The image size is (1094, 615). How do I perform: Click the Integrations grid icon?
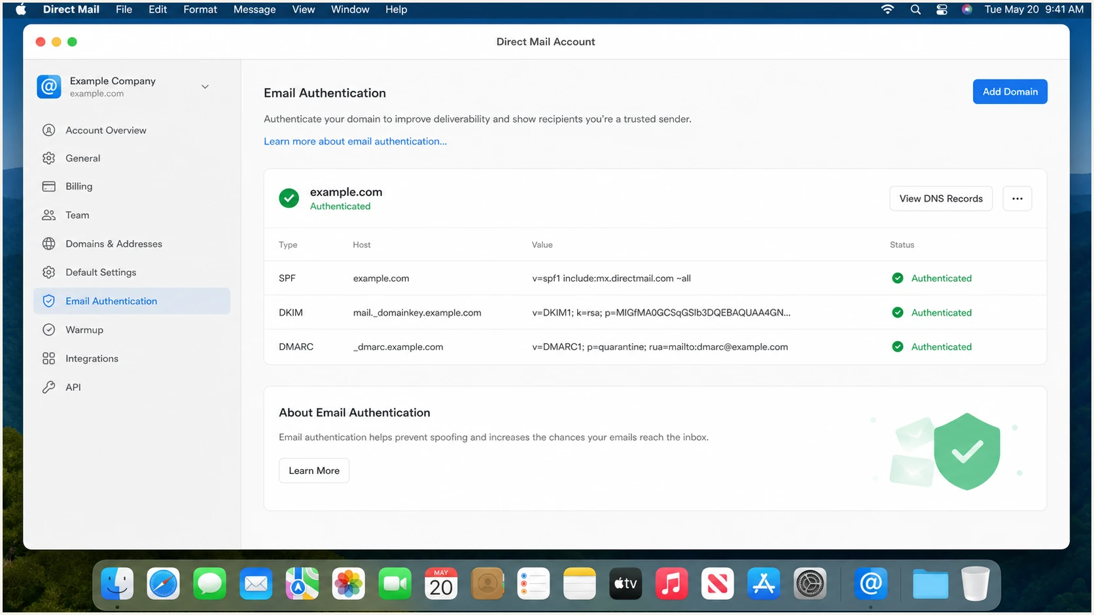coord(48,358)
